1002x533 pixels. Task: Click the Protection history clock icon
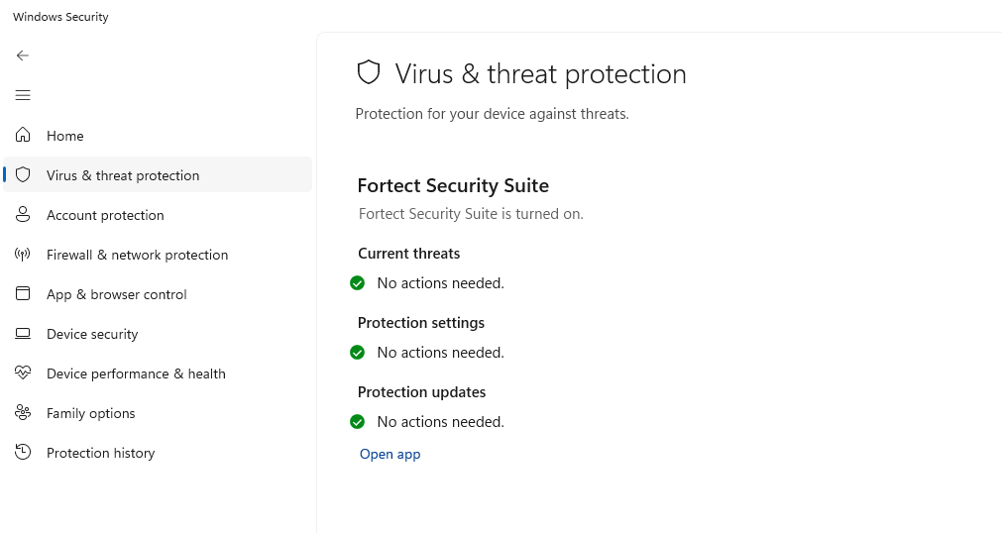23,453
